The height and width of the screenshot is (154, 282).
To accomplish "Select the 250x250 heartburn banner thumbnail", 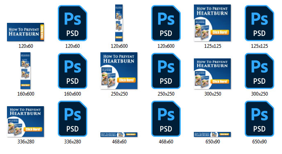I will [119, 71].
